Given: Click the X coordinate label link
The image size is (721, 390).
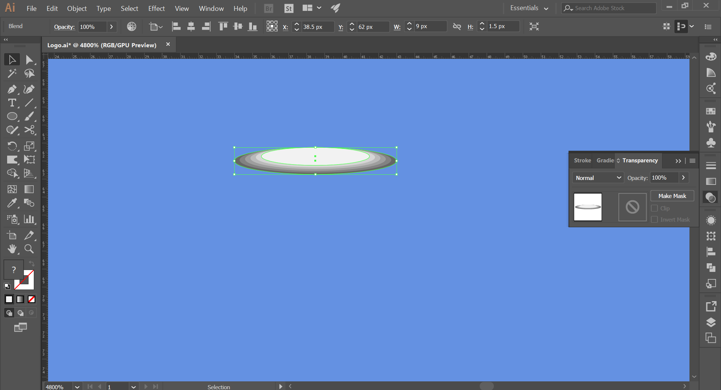Looking at the screenshot, I should pos(285,27).
